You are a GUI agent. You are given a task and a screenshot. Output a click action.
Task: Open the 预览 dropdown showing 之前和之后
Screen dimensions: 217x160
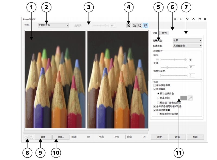pyautogui.click(x=53, y=25)
